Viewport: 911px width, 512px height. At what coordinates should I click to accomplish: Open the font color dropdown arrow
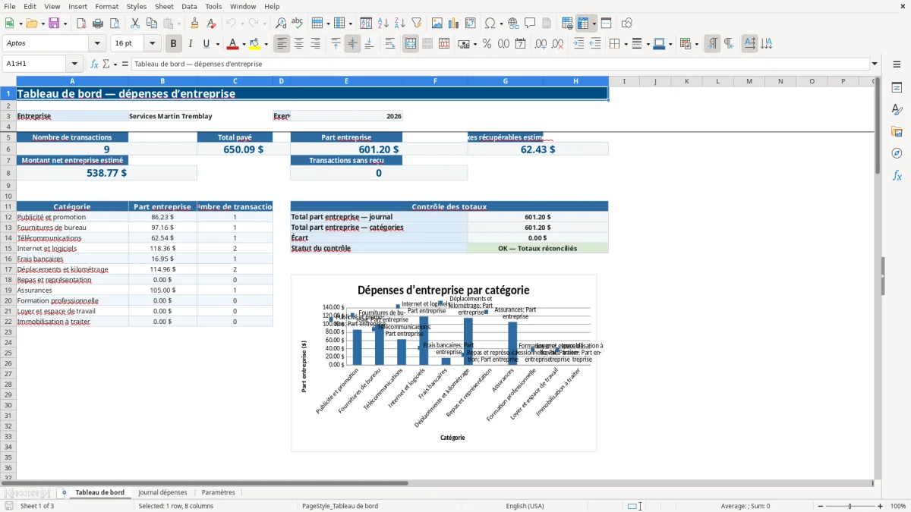point(243,44)
